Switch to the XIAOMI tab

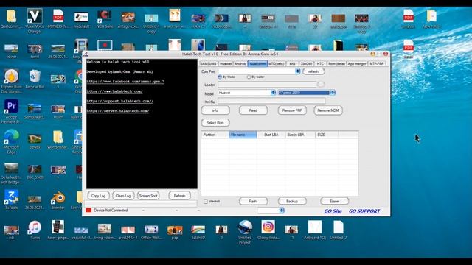(307, 64)
